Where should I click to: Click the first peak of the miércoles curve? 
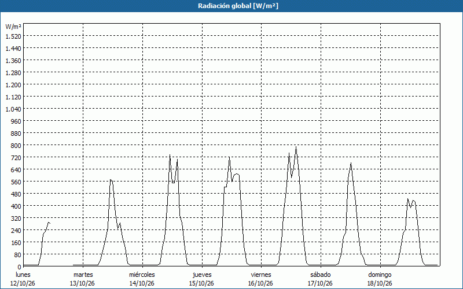tap(170, 155)
